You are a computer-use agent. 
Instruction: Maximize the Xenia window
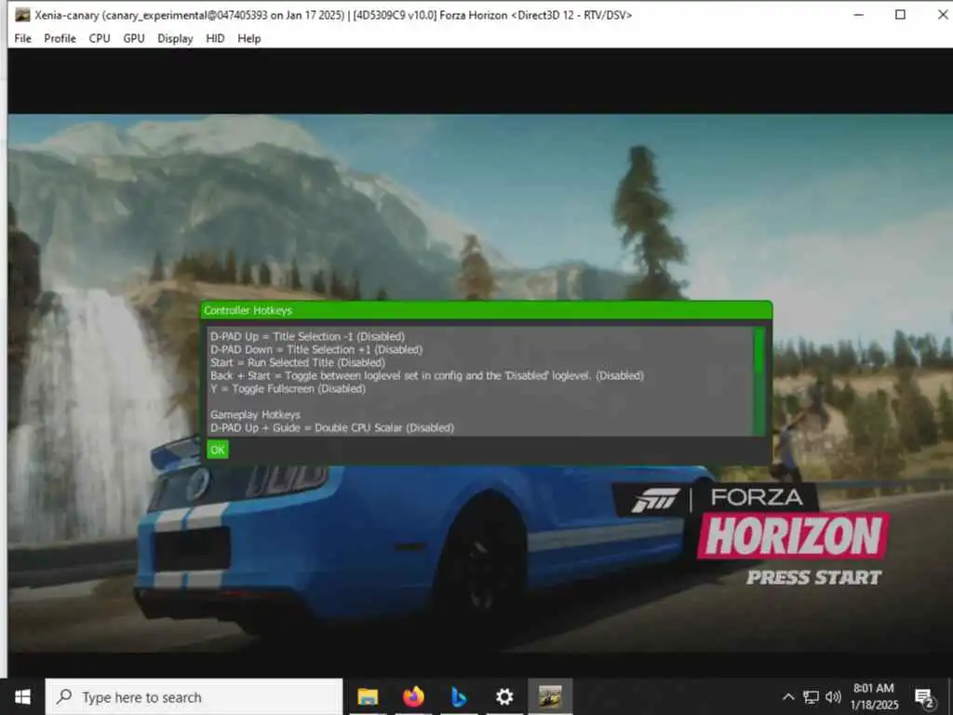(x=900, y=15)
